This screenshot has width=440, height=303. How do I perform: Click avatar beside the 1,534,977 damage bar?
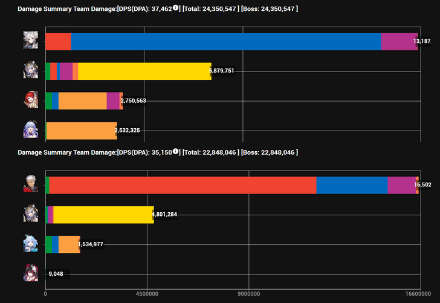tap(30, 244)
